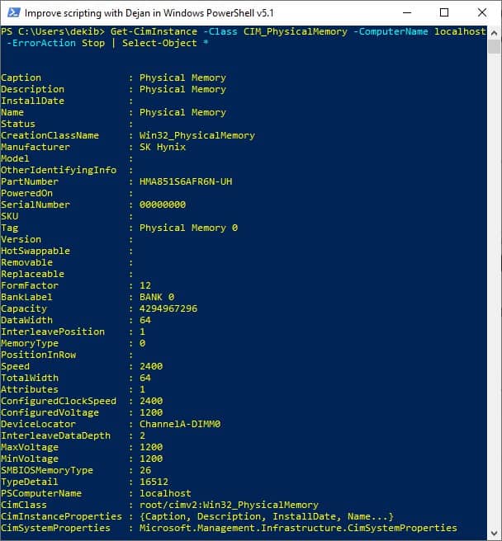Viewport: 502px width, 541px height.
Task: Click the PartNumber value 'HMA851S6AFR6N-UH'
Action: tap(186, 181)
